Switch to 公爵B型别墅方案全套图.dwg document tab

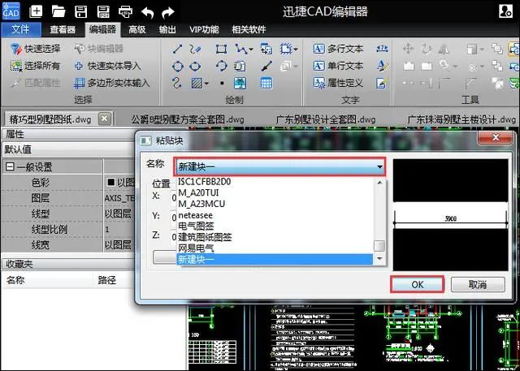point(188,119)
